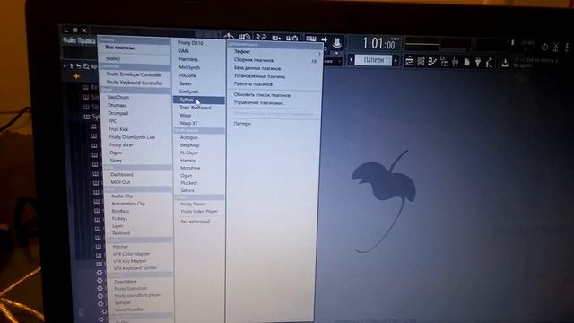
Task: Select the Morphine plugin
Action: click(190, 168)
